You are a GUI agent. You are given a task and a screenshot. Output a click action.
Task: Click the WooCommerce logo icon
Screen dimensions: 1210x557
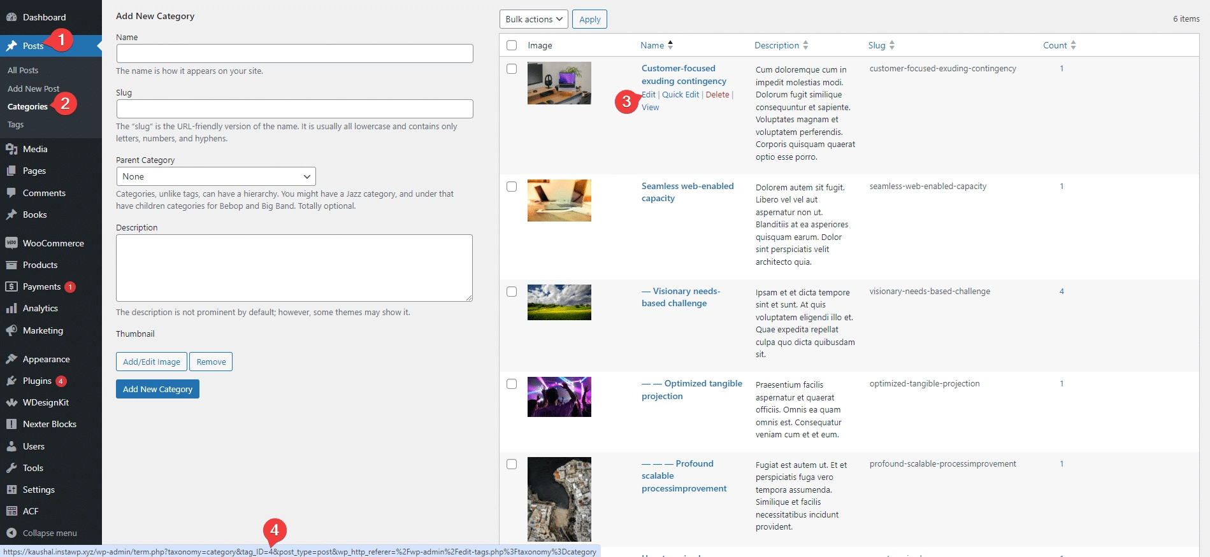pos(11,243)
